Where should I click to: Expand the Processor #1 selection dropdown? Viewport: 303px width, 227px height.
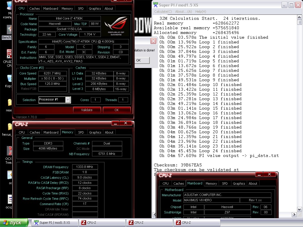pyautogui.click(x=68, y=100)
